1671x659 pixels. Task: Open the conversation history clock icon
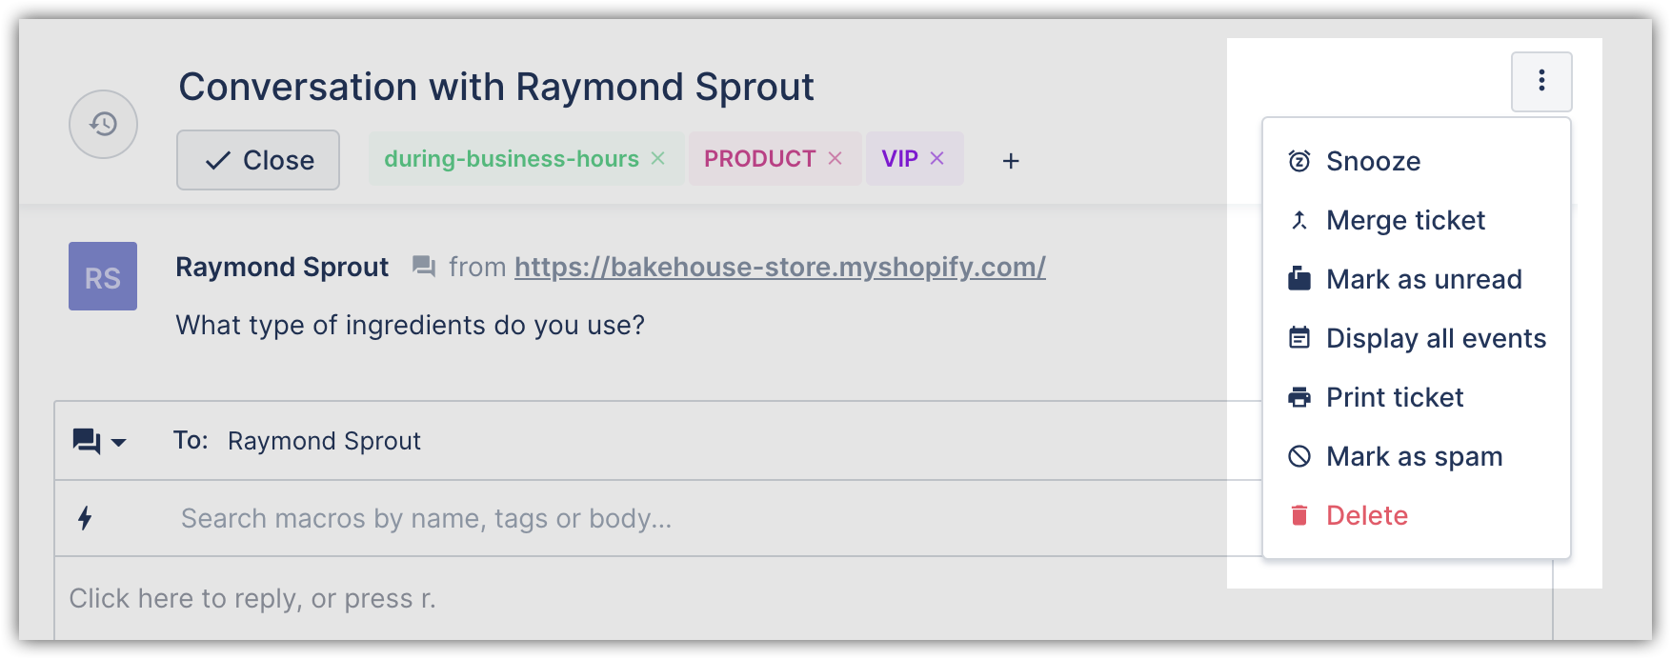tap(103, 124)
